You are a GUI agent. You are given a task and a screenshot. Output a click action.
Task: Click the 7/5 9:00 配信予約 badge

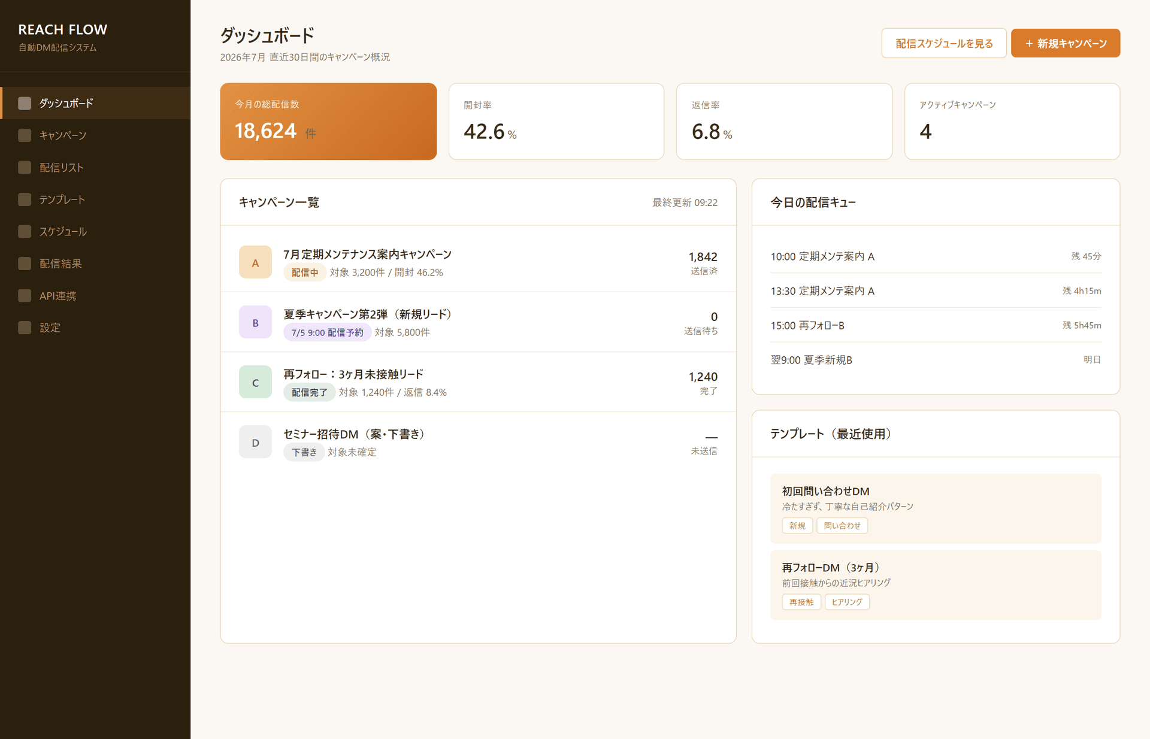pyautogui.click(x=328, y=332)
